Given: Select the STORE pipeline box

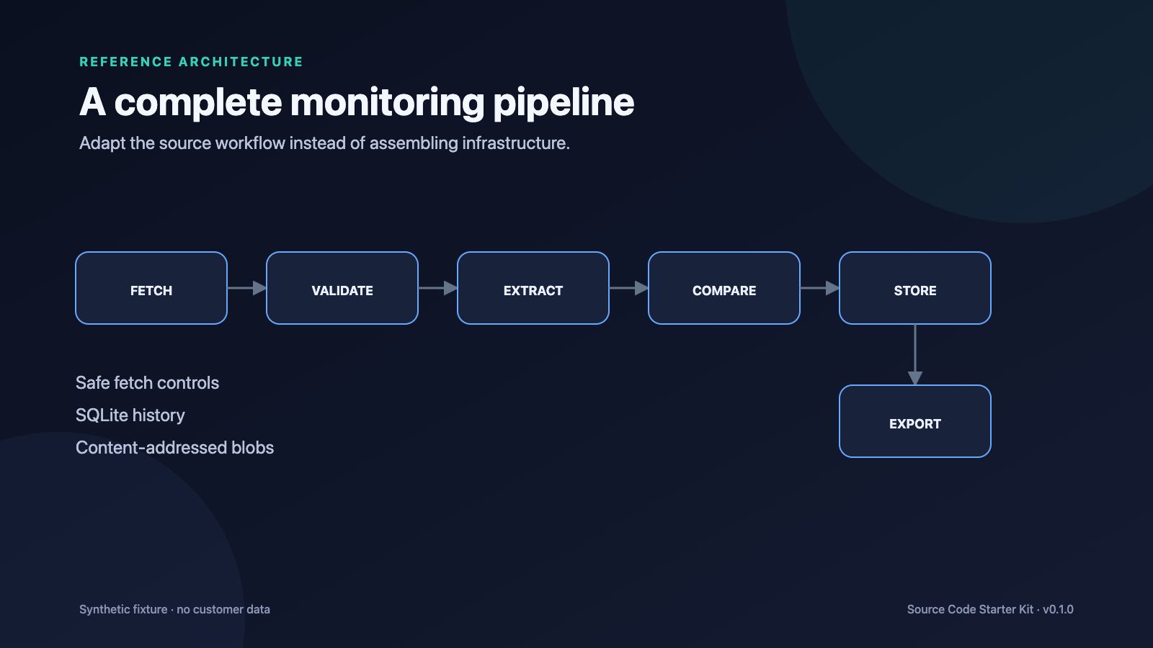Looking at the screenshot, I should click(x=915, y=288).
